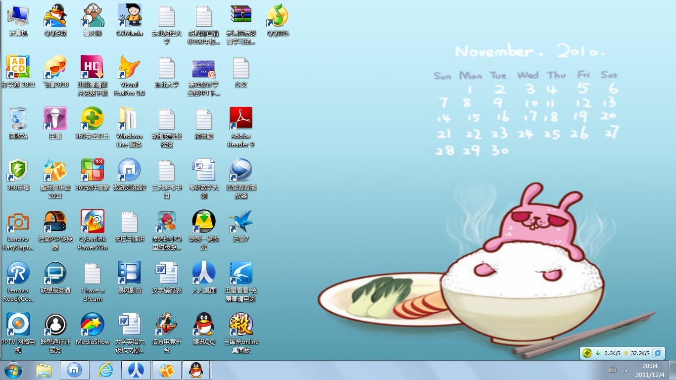The width and height of the screenshot is (676, 380).
Task: Launch Visual FoxPro 9.0
Action: tap(130, 76)
